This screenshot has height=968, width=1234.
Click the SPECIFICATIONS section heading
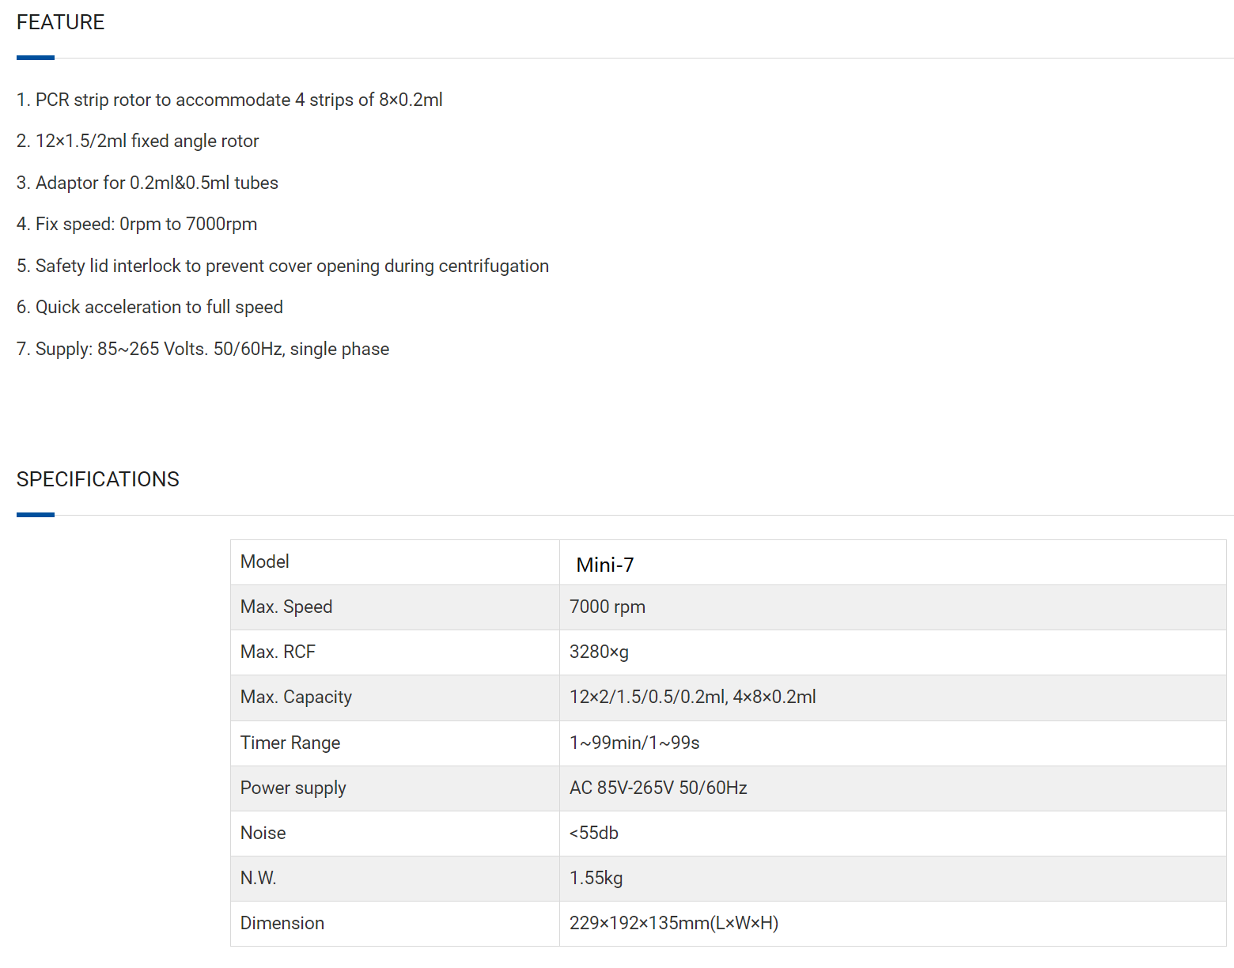pos(98,479)
